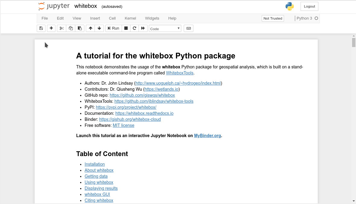Screen dimensions: 356x204
Task: Click the notebook title whitebox to rename
Action: [86, 6]
